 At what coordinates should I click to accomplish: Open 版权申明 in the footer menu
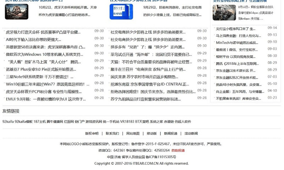point(92,133)
